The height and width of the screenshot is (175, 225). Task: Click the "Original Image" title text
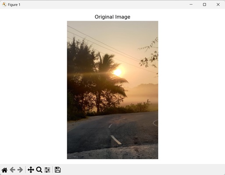click(112, 17)
